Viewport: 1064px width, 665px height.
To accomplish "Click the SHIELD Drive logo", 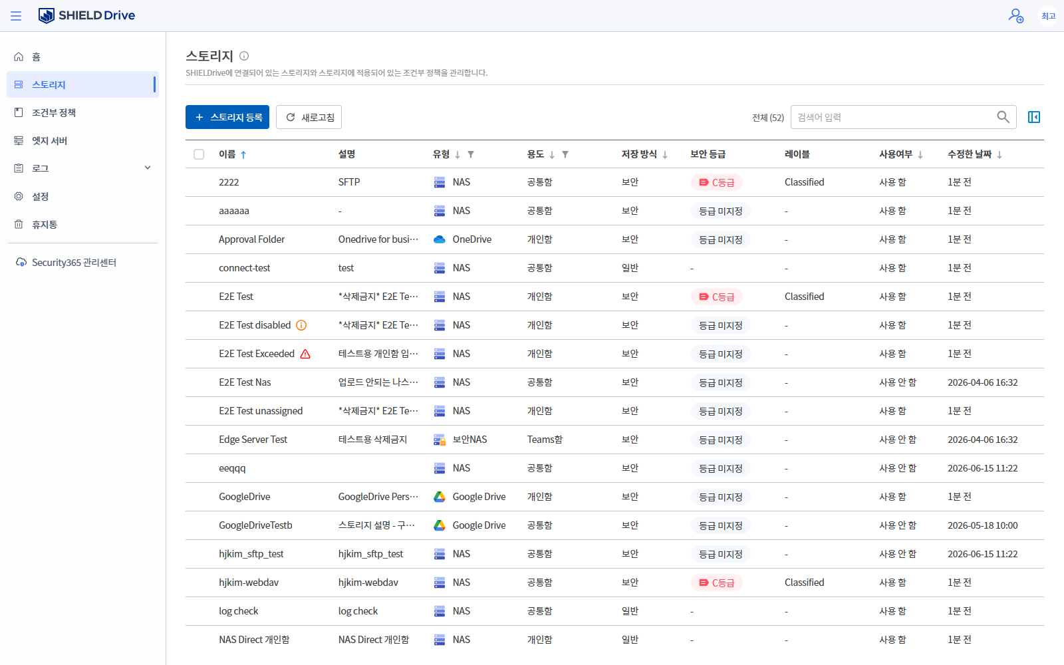I will (87, 15).
